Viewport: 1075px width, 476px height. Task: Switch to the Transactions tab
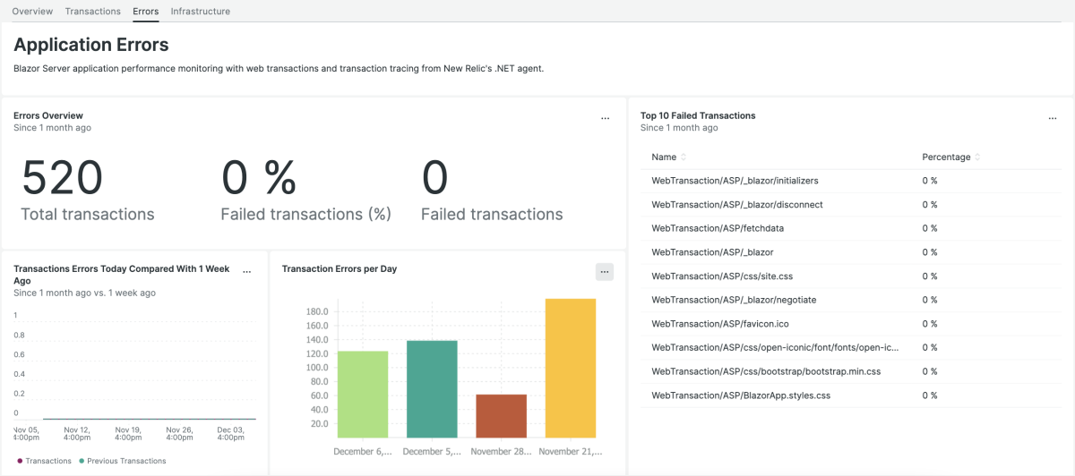click(92, 12)
